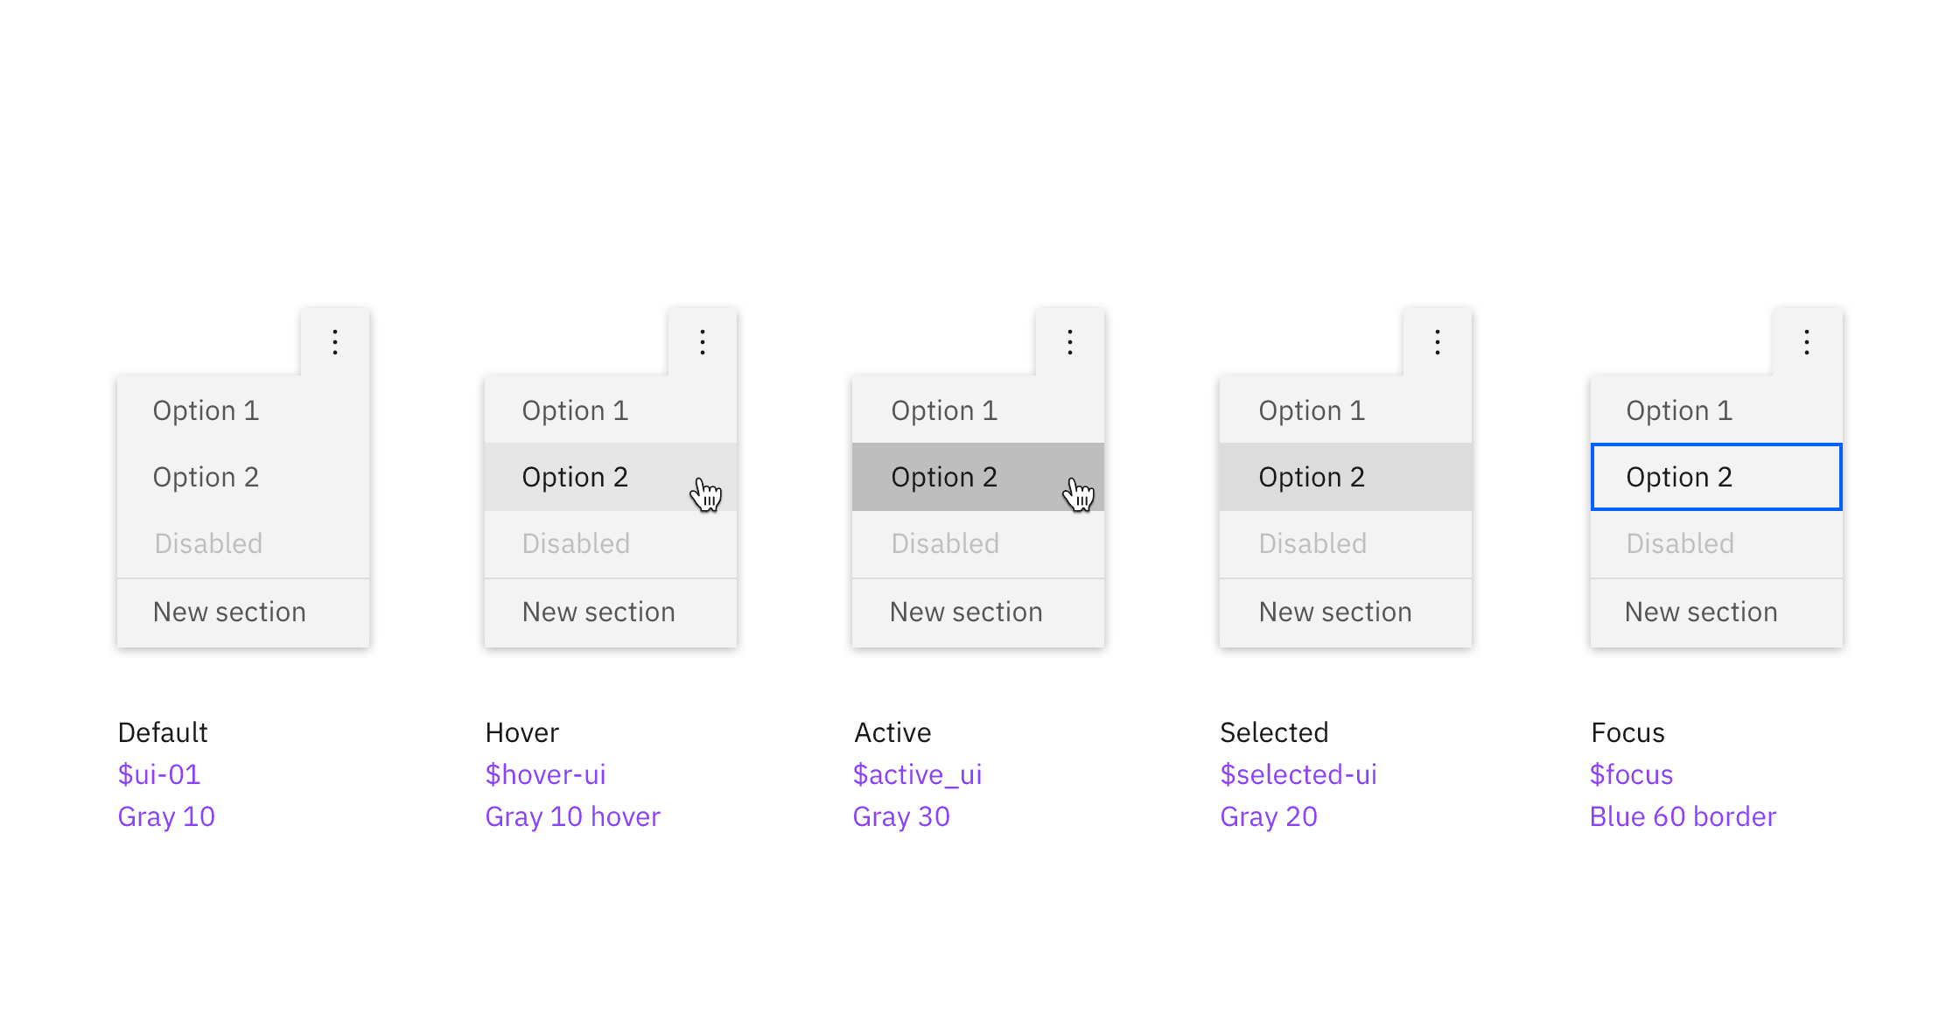Click the kebab icon above the Hover menu
Image resolution: width=1960 pixels, height=1015 pixels.
702,341
